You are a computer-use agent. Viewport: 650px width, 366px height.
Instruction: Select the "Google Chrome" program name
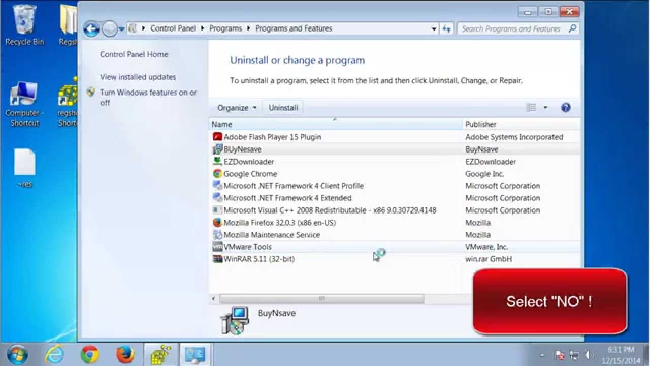pos(250,173)
